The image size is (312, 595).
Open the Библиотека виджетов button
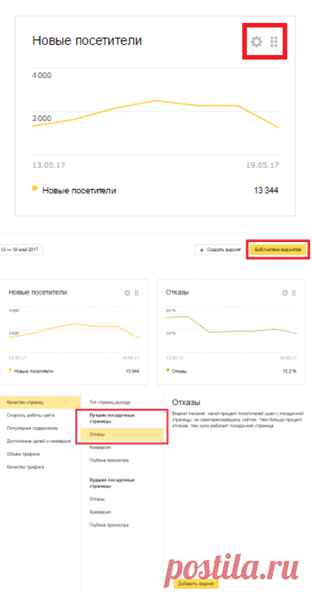[x=278, y=249]
